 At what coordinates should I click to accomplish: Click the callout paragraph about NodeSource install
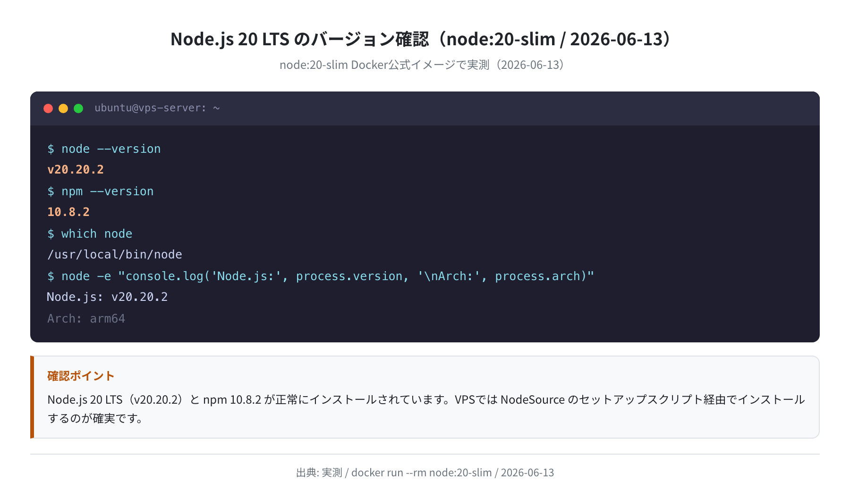(426, 409)
